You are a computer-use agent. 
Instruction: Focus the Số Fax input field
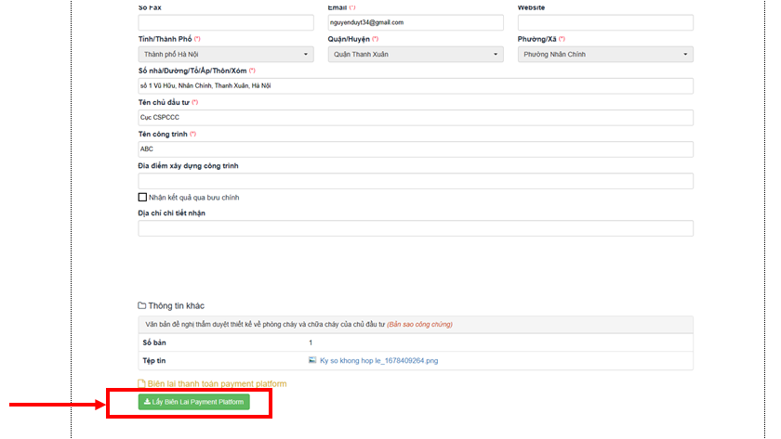226,22
